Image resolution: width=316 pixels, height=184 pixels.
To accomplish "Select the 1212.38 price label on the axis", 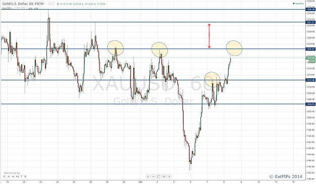I will (x=310, y=80).
